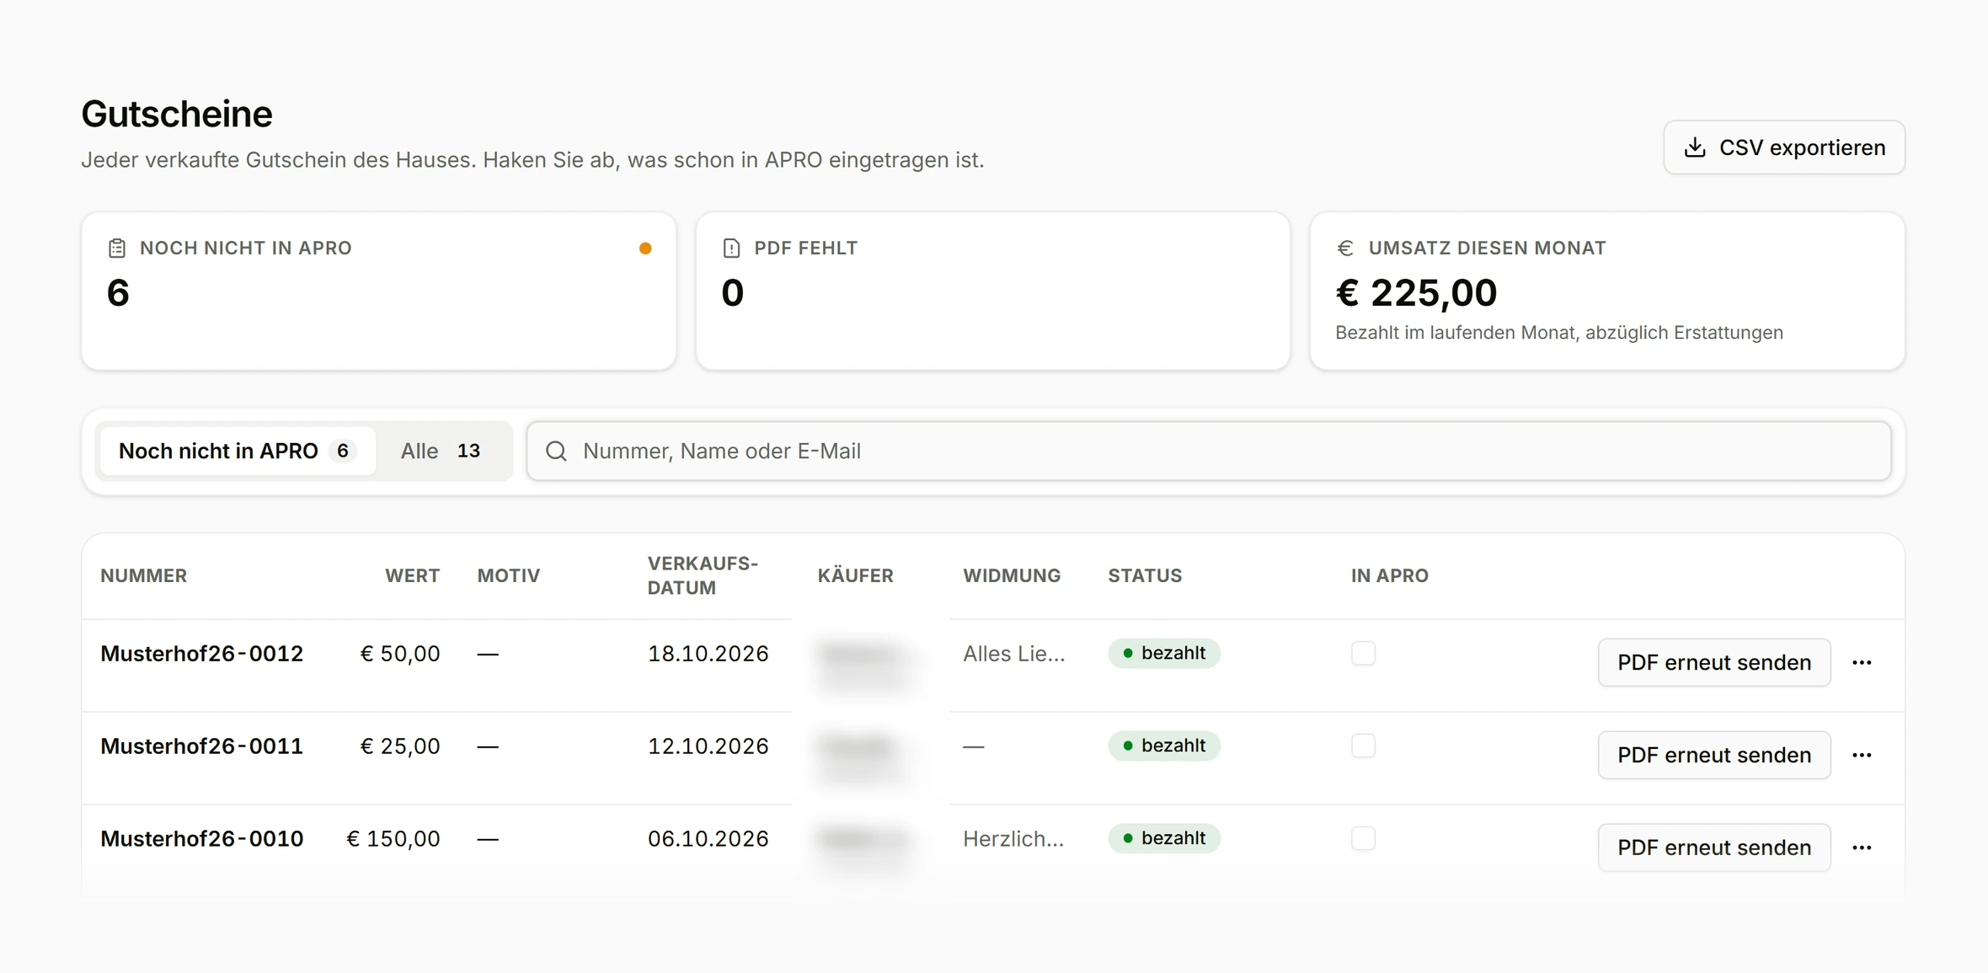Click voucher number Musterhof26-0011
Screen dimensions: 1988x973
[x=202, y=746]
